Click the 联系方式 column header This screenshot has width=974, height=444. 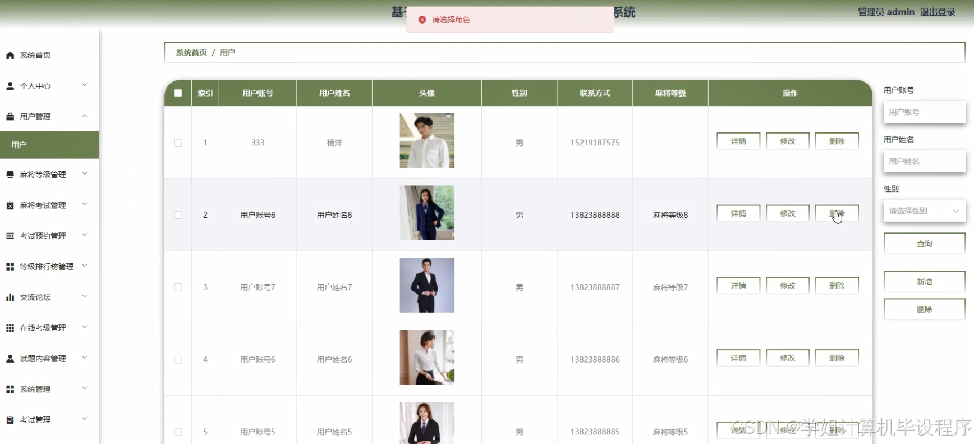click(x=595, y=93)
